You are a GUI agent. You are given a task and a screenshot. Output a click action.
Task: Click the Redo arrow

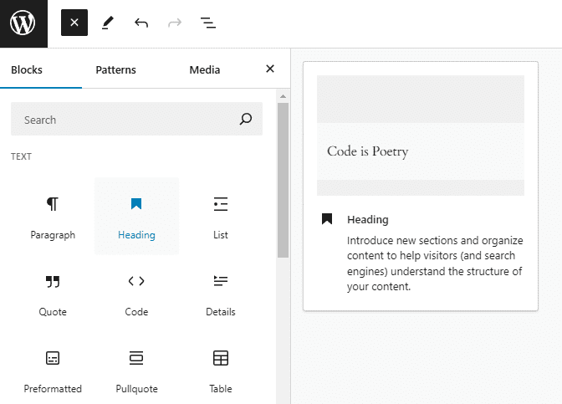point(175,23)
